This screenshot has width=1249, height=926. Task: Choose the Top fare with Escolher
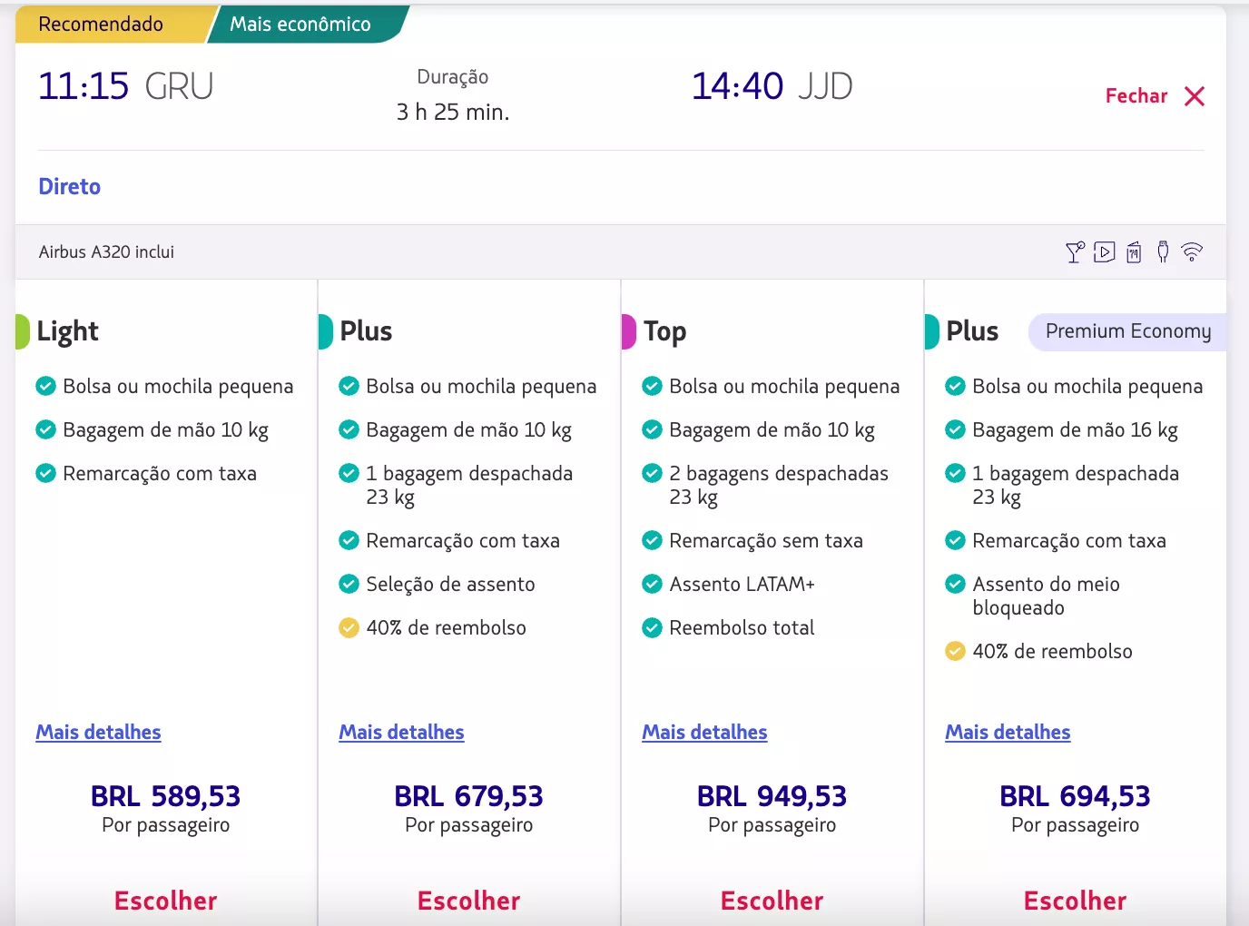click(772, 901)
